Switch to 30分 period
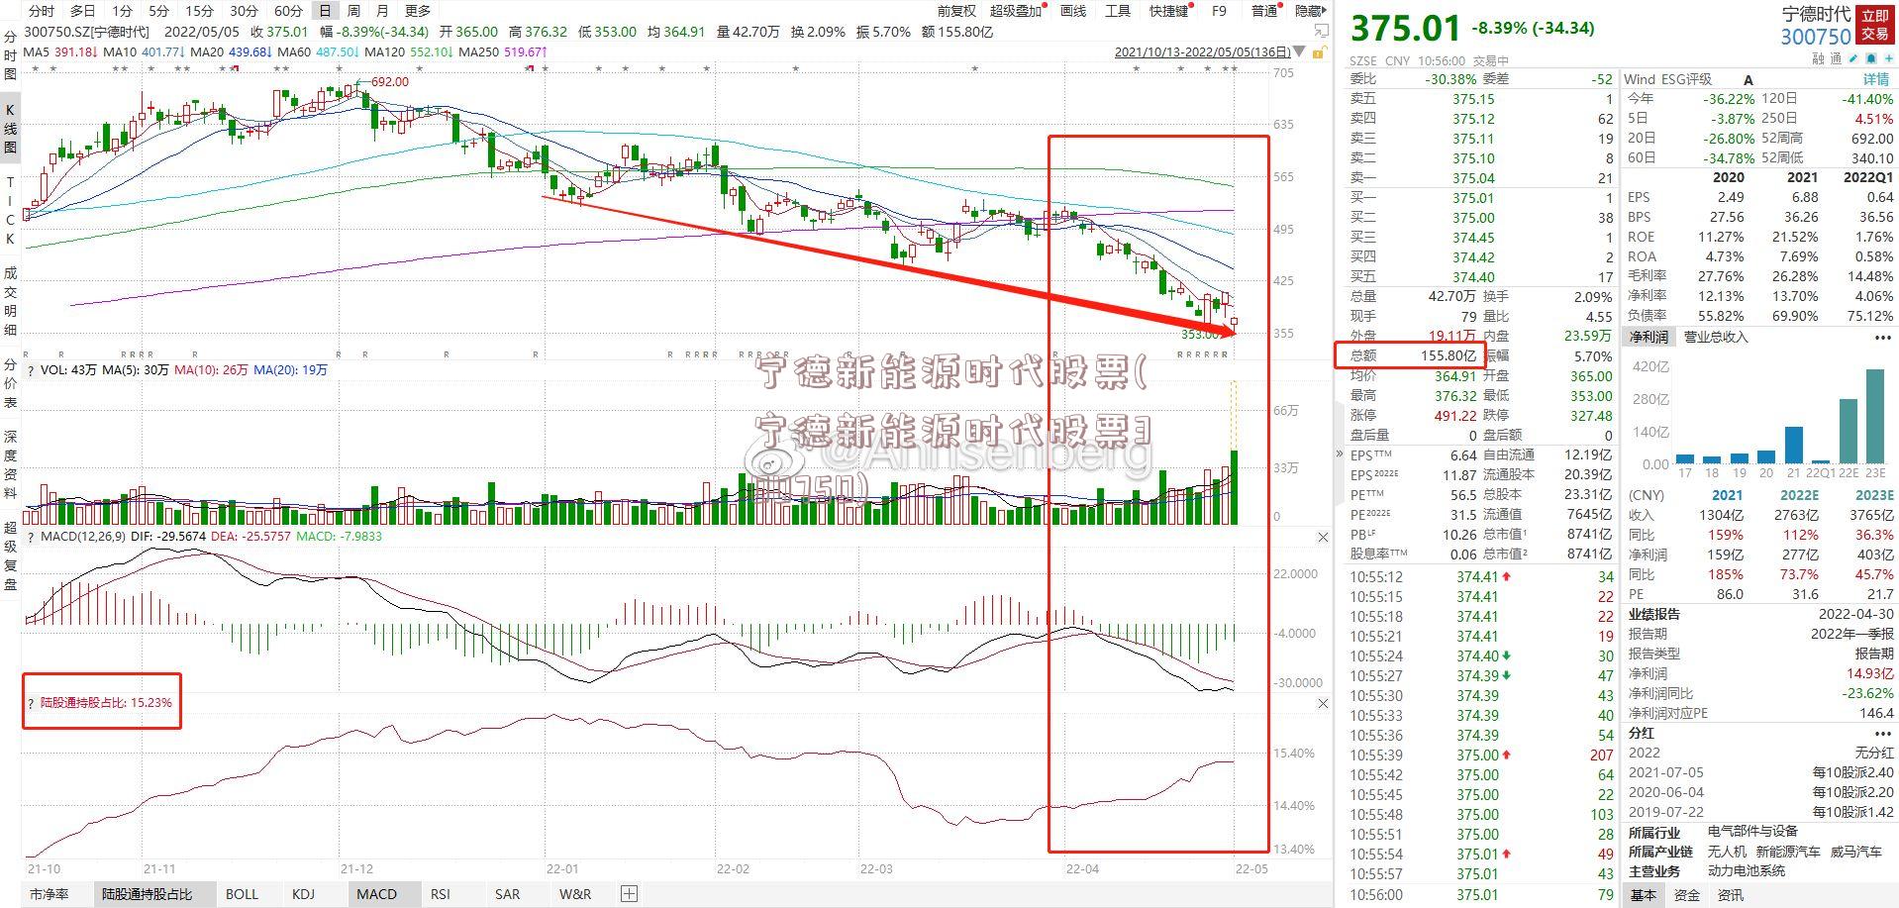 click(x=244, y=11)
